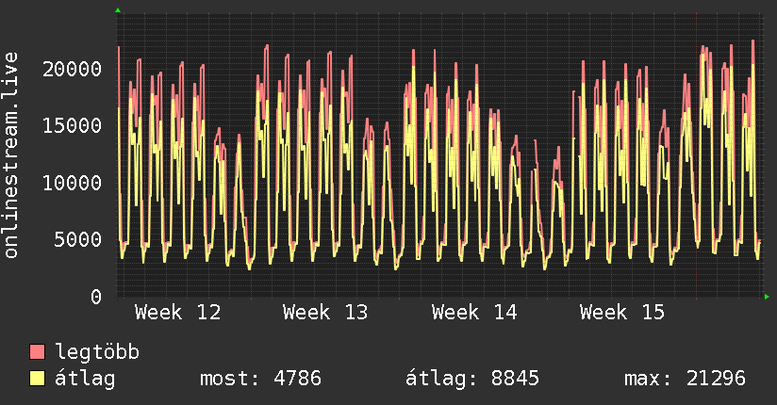Screen dimensions: 777x405
Task: Click the 10000 y-axis label
Action: pos(73,183)
